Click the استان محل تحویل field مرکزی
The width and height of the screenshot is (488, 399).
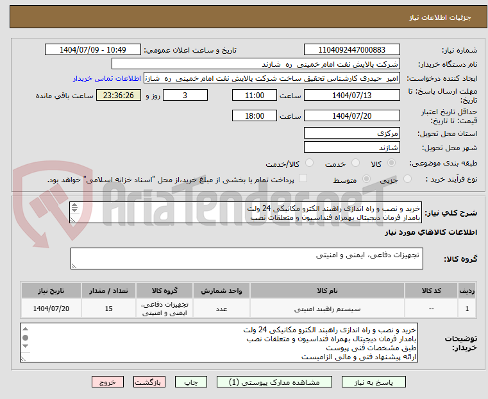point(351,133)
